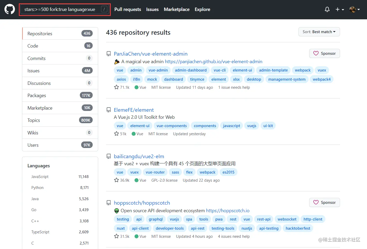Select the ui-kit topic tag
The width and height of the screenshot is (367, 249).
pos(268,126)
